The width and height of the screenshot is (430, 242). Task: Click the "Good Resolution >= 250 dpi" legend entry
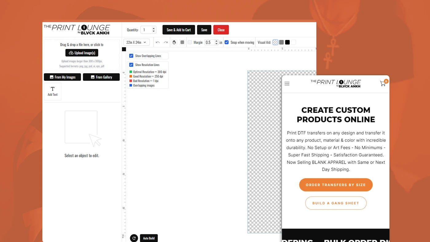tap(146, 76)
